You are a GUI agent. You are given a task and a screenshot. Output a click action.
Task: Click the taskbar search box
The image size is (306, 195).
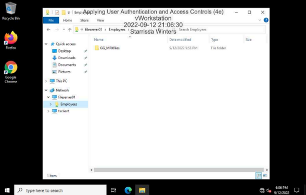coord(60,190)
